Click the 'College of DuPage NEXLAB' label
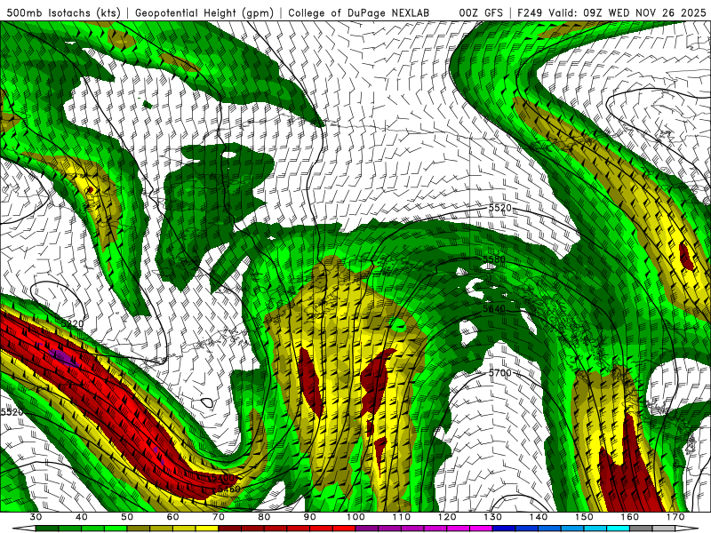Viewport: 711px width, 533px height. 359,12
